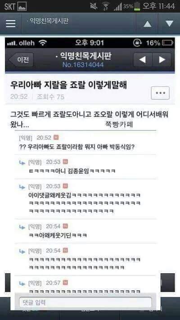Tap the post title 우리아빠 지랄을 죠랄
Image resolution: width=180 pixels, height=320 pixels.
pyautogui.click(x=68, y=85)
